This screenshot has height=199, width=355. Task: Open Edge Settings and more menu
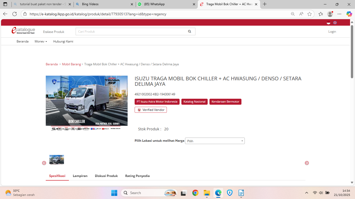coord(339,14)
